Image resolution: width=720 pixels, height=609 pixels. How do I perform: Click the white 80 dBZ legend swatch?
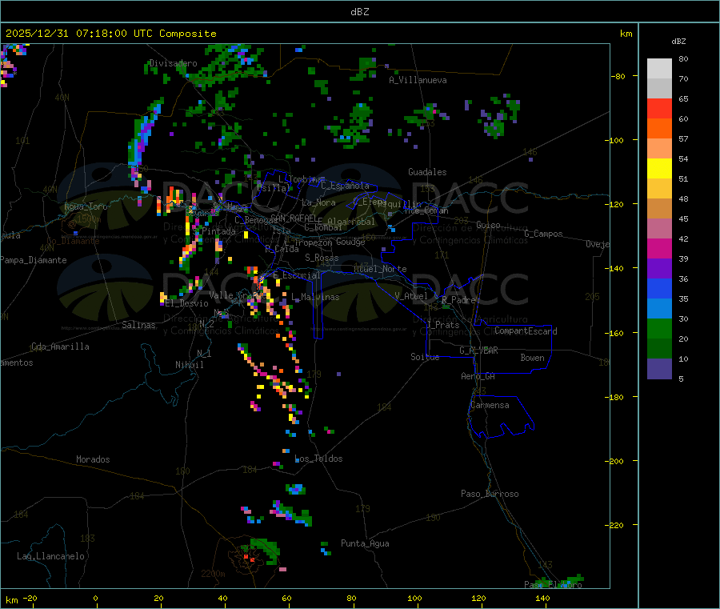pyautogui.click(x=659, y=69)
